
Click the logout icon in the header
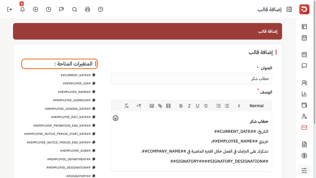coord(9,9)
